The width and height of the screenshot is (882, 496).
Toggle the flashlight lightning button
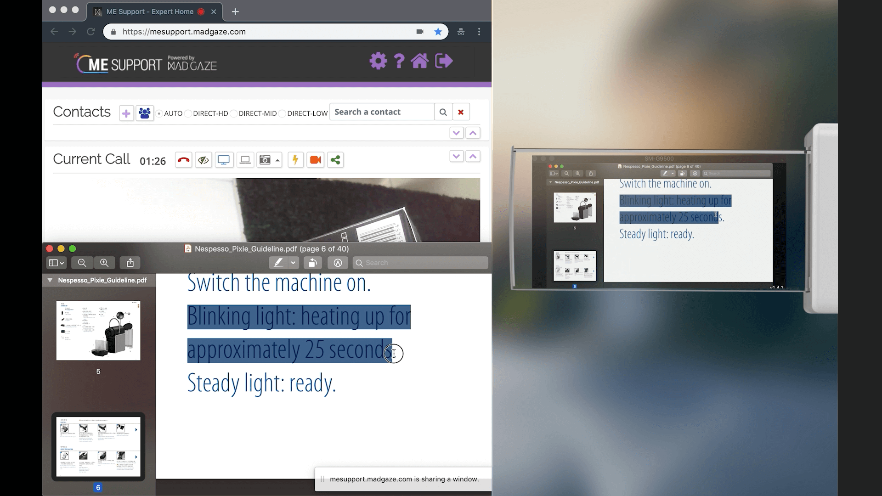295,160
